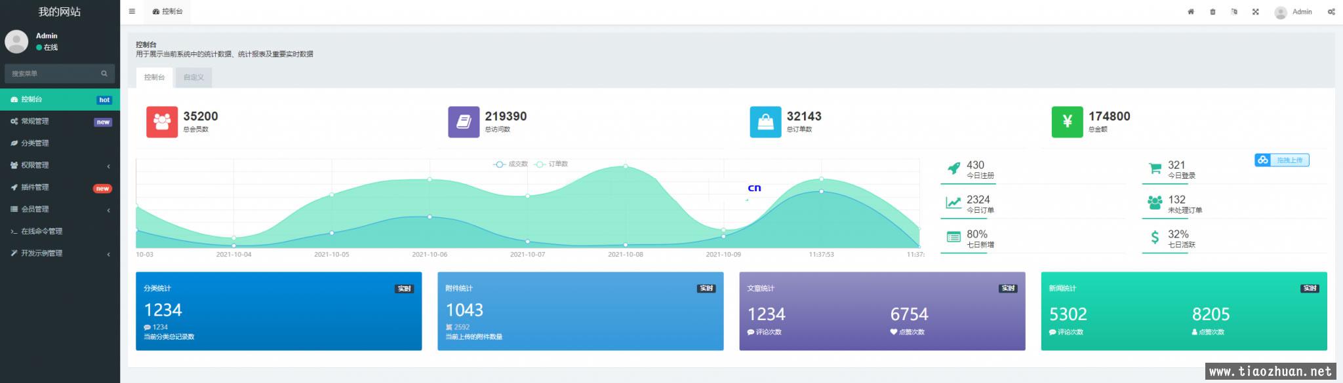Click the 成交数 point at 2021-10-06
The image size is (1343, 383).
[430, 217]
